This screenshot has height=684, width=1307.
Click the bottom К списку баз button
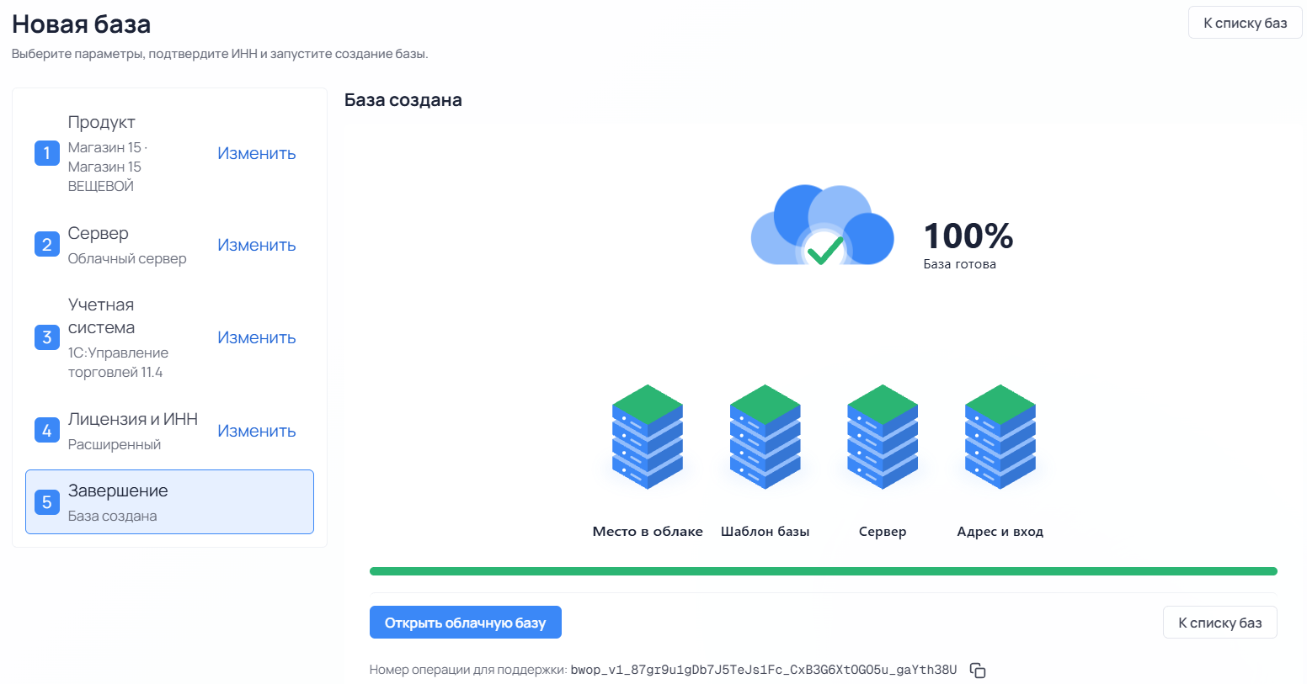1220,623
